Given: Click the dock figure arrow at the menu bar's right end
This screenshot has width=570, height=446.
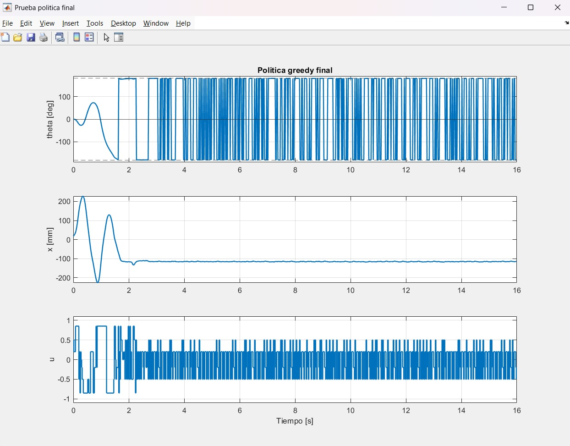Looking at the screenshot, I should coord(566,23).
